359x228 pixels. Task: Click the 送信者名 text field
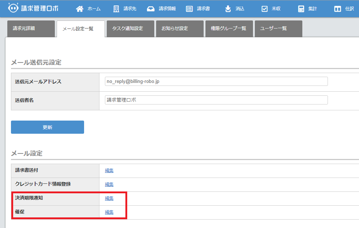click(216, 100)
